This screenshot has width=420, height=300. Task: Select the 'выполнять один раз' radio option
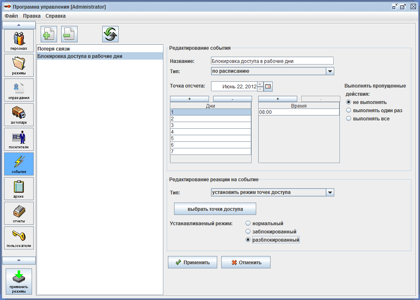click(x=349, y=111)
